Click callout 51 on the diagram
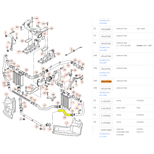The height and width of the screenshot is (154, 154). [77, 94]
